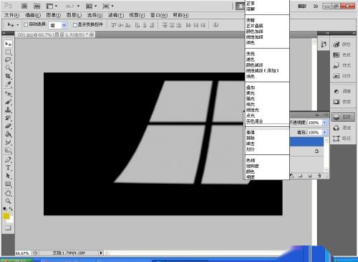Select the Pen tool
This screenshot has height=262, width=358.
[x=8, y=159]
